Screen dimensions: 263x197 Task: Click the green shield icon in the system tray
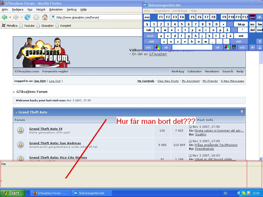click(x=244, y=193)
